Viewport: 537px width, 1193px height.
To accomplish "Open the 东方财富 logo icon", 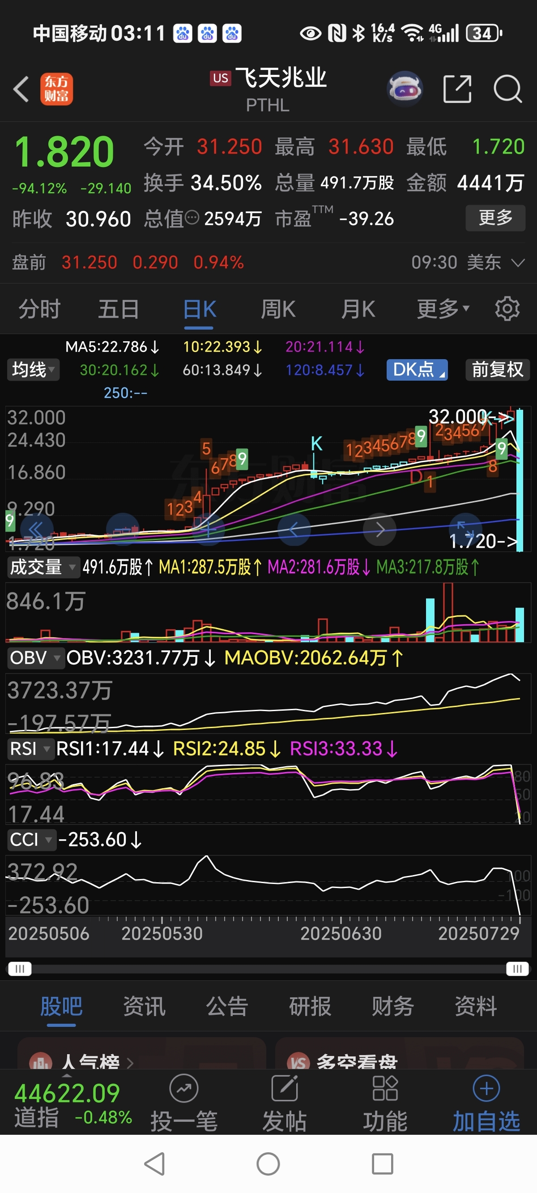I will (x=56, y=89).
